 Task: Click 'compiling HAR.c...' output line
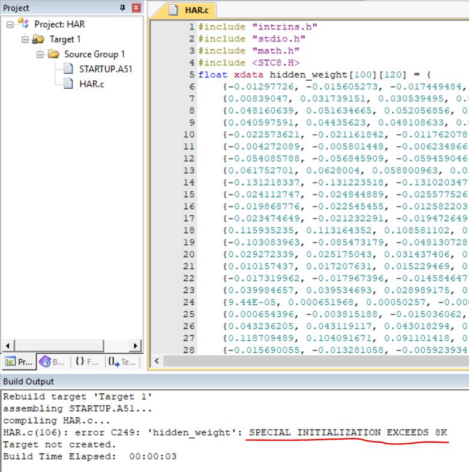tap(56, 420)
